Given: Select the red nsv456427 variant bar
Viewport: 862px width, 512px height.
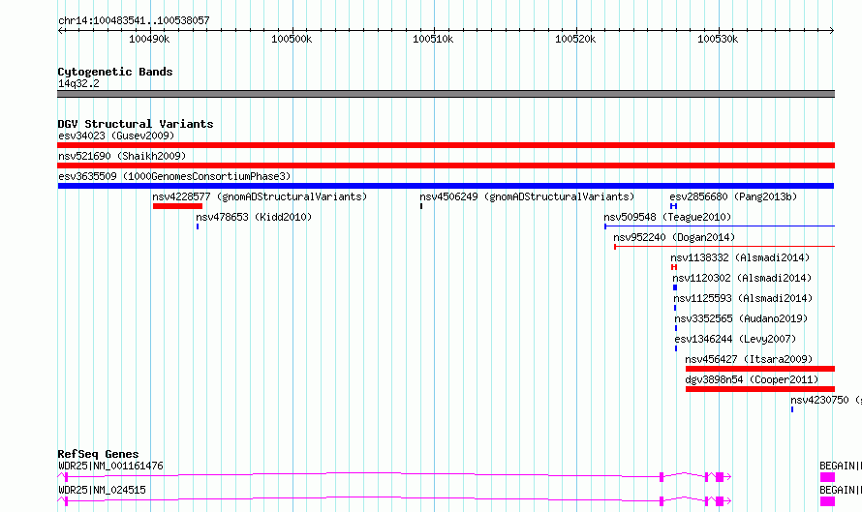Looking at the screenshot, I should [760, 369].
